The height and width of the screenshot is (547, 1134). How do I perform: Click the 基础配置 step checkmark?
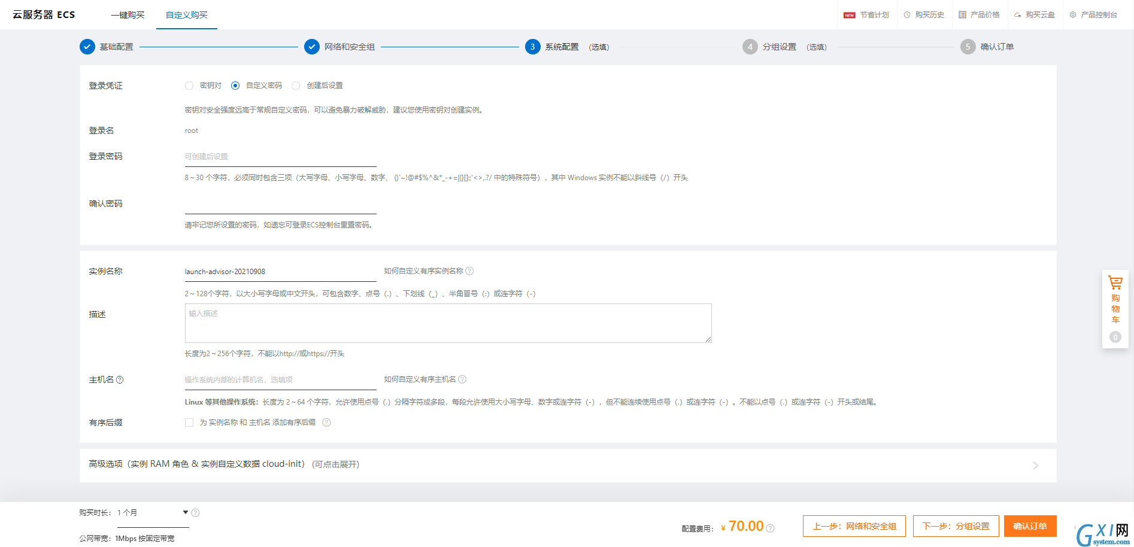point(87,47)
